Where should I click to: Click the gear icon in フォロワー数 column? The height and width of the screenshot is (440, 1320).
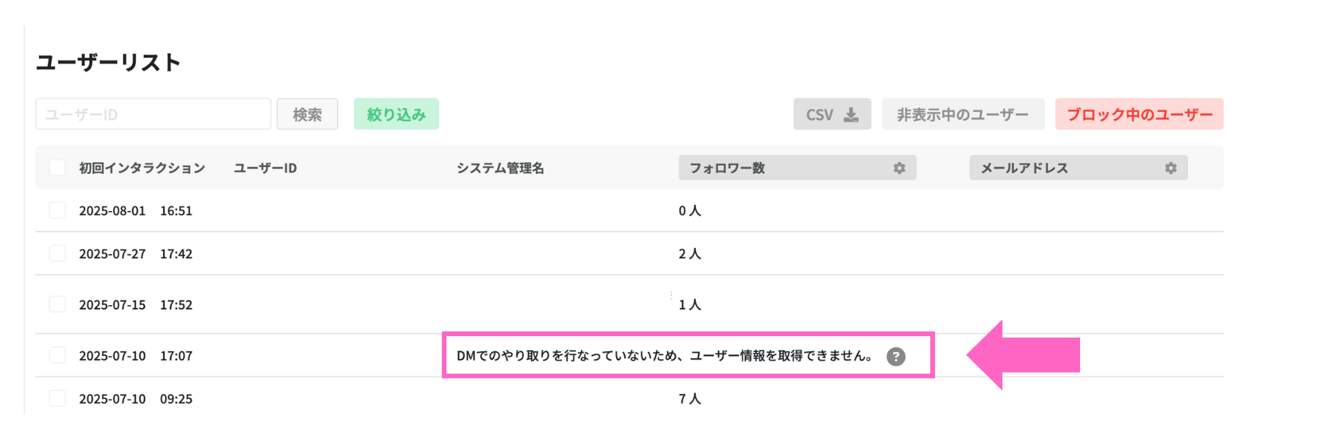[899, 168]
